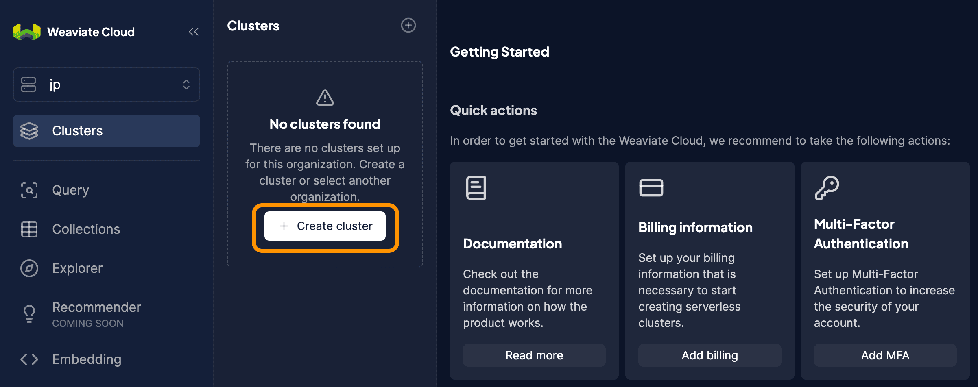This screenshot has height=387, width=978.
Task: Click the Query sidebar icon
Action: coord(29,190)
